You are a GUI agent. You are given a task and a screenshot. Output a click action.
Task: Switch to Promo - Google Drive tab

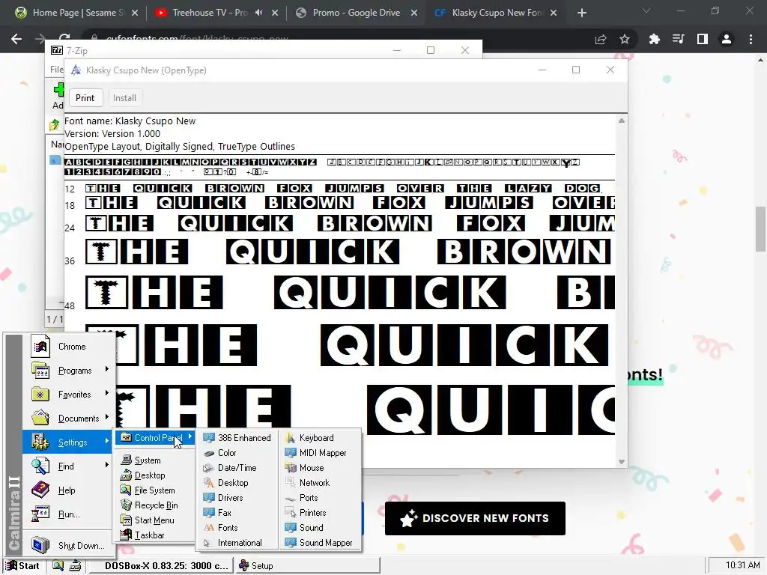356,13
